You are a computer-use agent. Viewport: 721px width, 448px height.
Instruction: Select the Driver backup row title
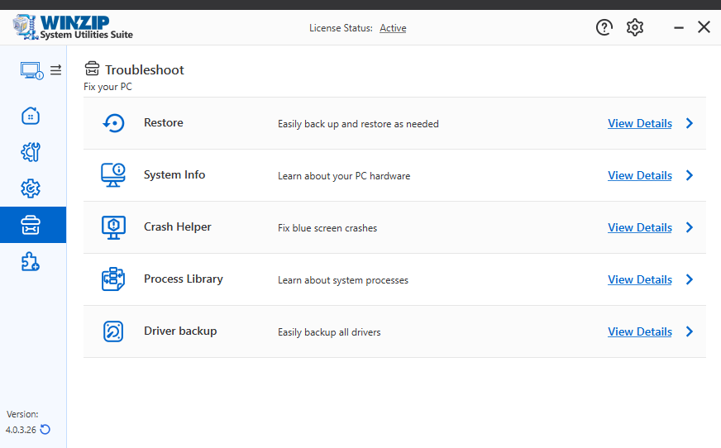pos(180,331)
